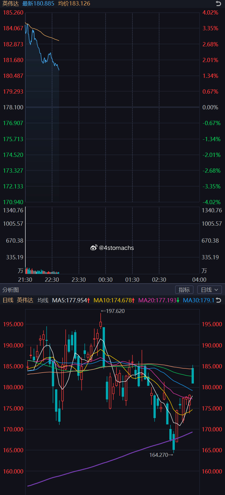The height and width of the screenshot is (495, 225).
Task: Click the 23:30 time axis label
Action: pos(79,280)
